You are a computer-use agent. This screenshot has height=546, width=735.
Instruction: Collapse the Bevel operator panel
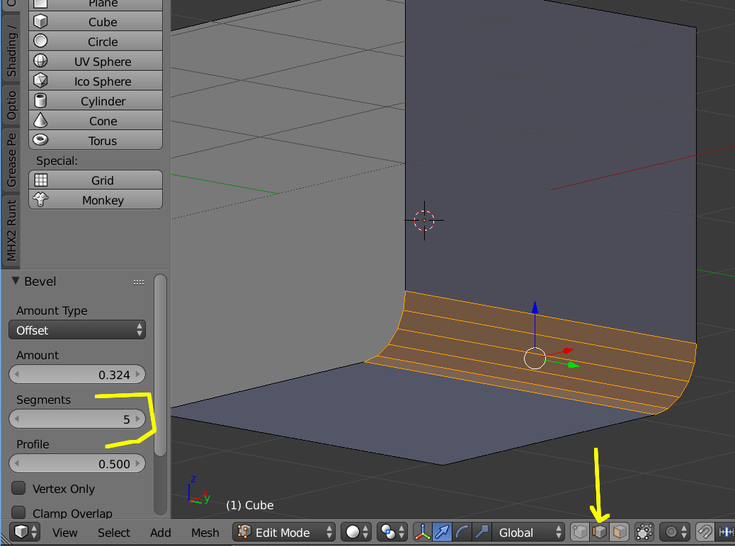click(16, 281)
